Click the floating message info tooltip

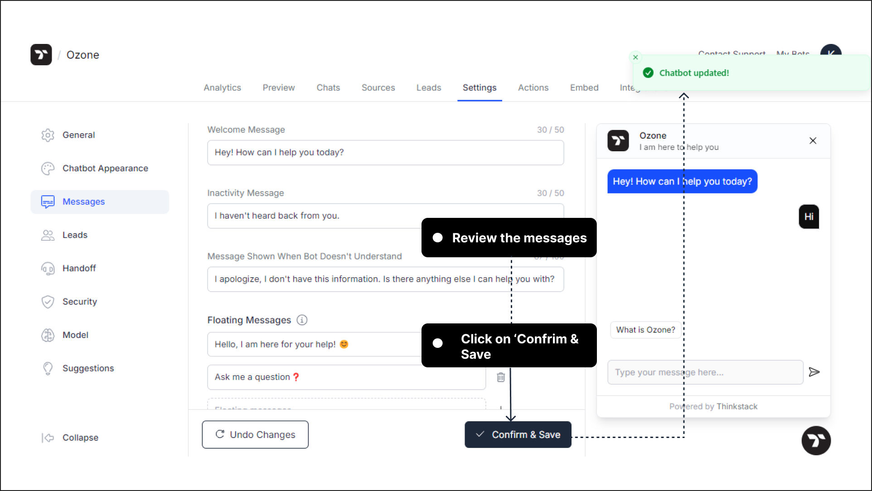pyautogui.click(x=302, y=320)
